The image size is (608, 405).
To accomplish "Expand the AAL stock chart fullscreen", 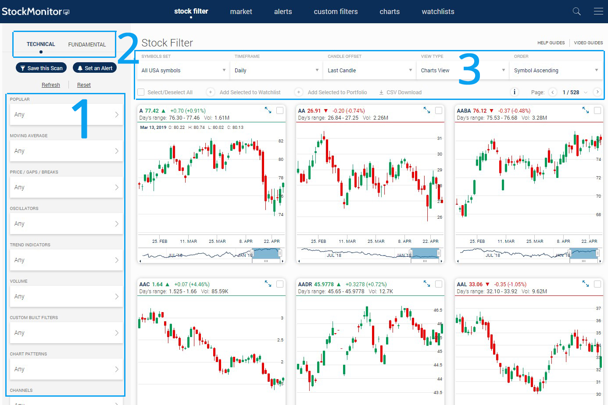I will point(586,284).
